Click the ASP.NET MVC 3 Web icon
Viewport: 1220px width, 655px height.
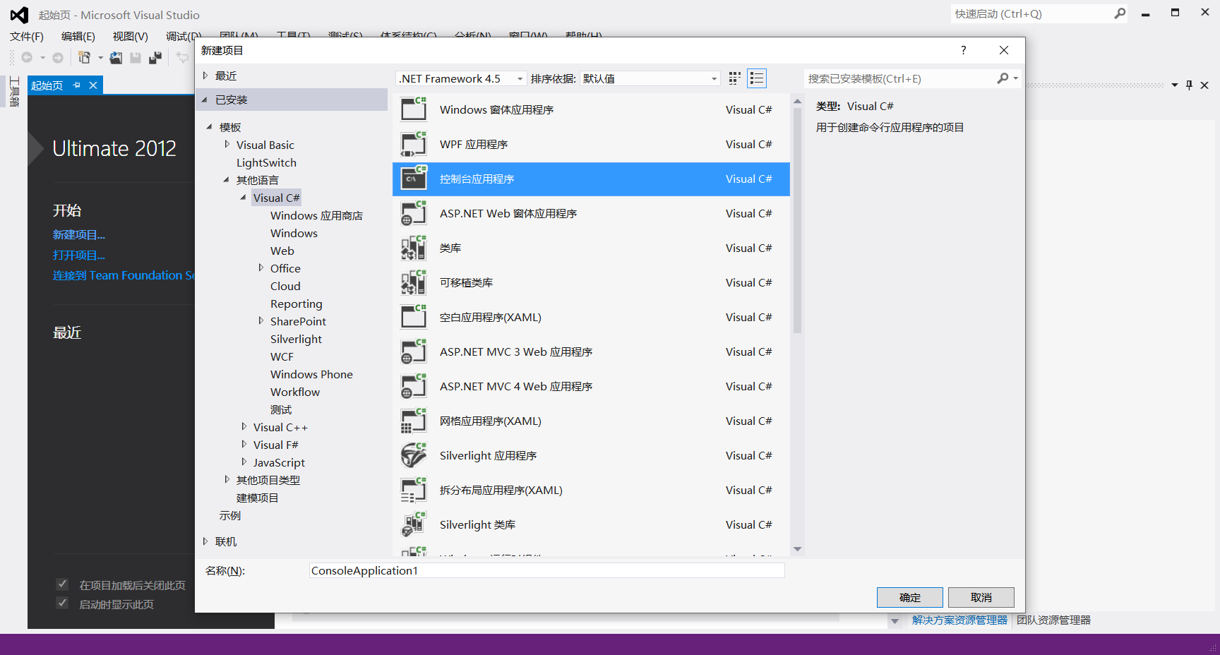414,351
